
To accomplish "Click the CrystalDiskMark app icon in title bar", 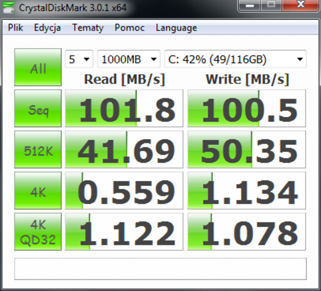I will pyautogui.click(x=8, y=8).
